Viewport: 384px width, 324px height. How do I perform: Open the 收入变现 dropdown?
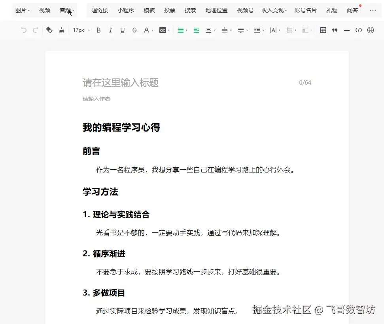pos(274,10)
